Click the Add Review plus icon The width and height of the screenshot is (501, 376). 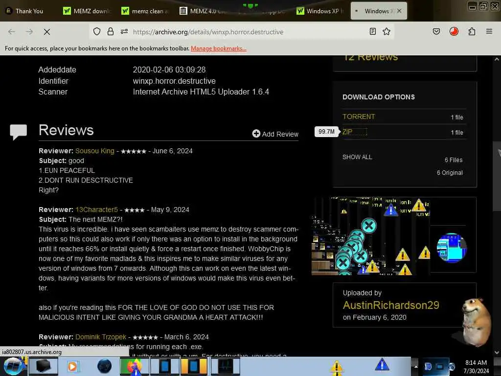[256, 134]
